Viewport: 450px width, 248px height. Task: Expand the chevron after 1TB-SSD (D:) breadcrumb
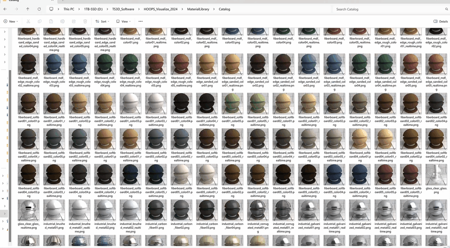click(107, 9)
